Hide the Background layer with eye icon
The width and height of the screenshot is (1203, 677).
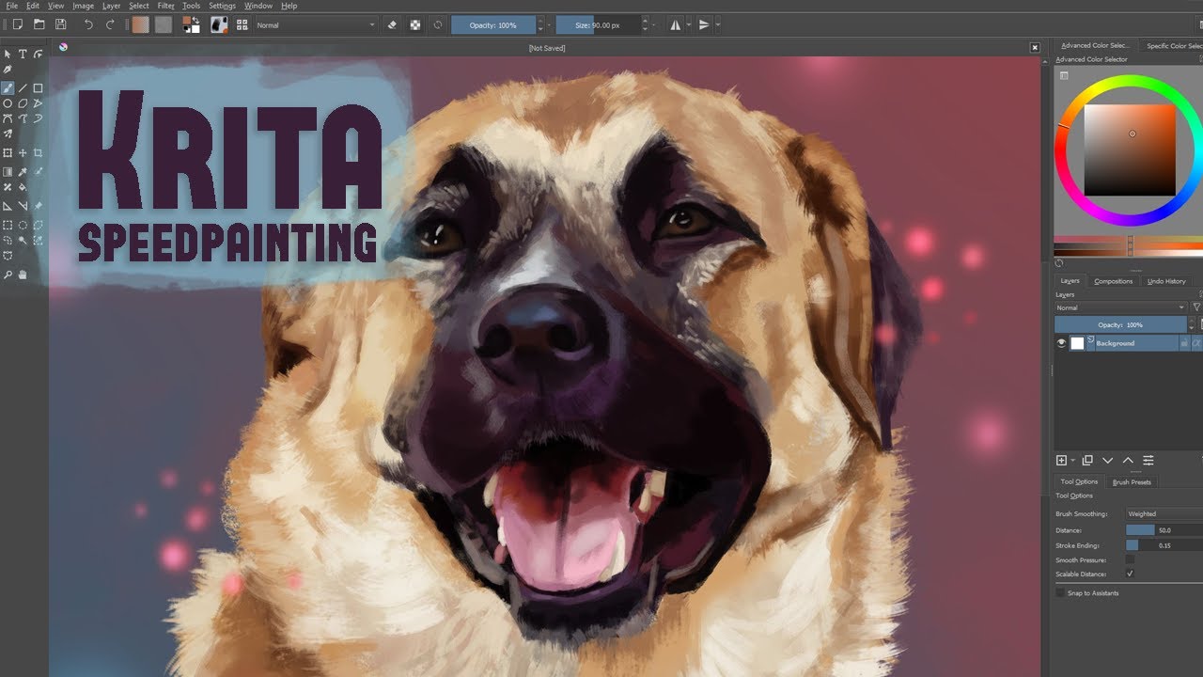click(x=1061, y=343)
